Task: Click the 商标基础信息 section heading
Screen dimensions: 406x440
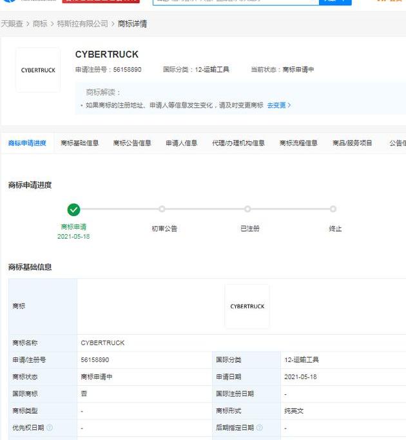Action: click(30, 267)
